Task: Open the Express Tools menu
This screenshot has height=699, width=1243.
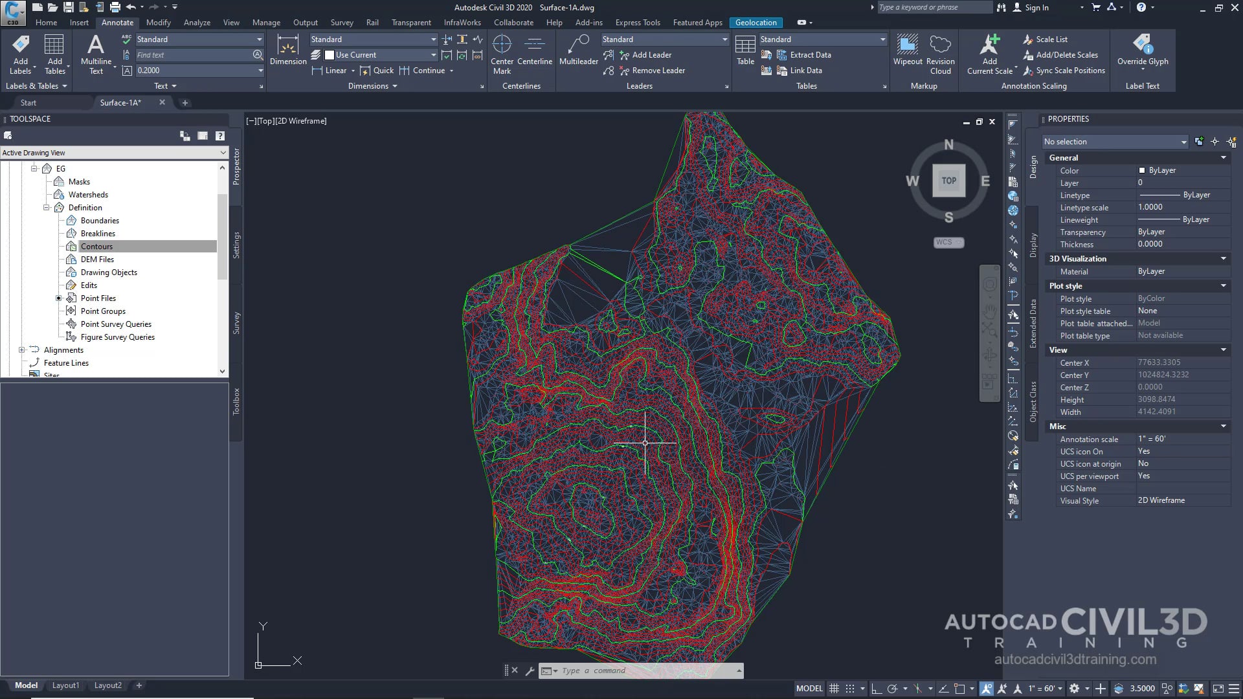Action: click(x=638, y=22)
